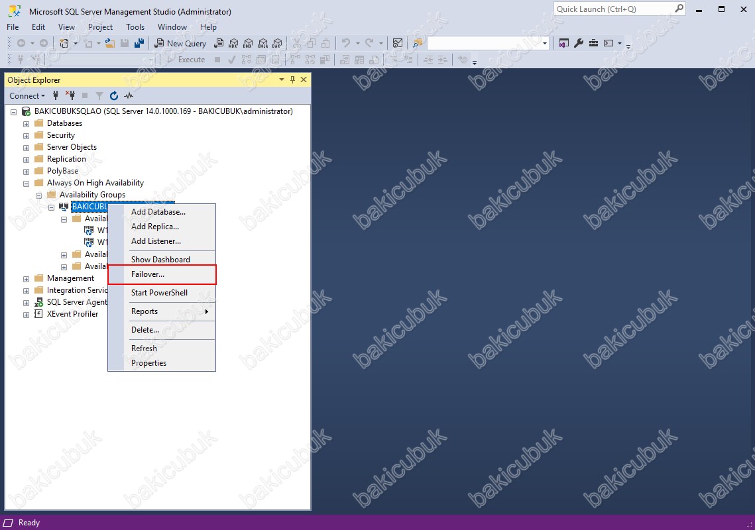
Task: Select Failover... from the context menu
Action: click(148, 274)
